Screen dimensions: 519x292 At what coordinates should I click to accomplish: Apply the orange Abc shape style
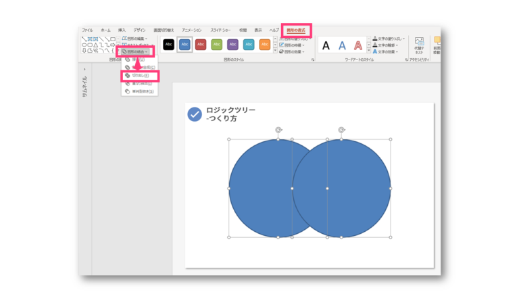tap(264, 45)
